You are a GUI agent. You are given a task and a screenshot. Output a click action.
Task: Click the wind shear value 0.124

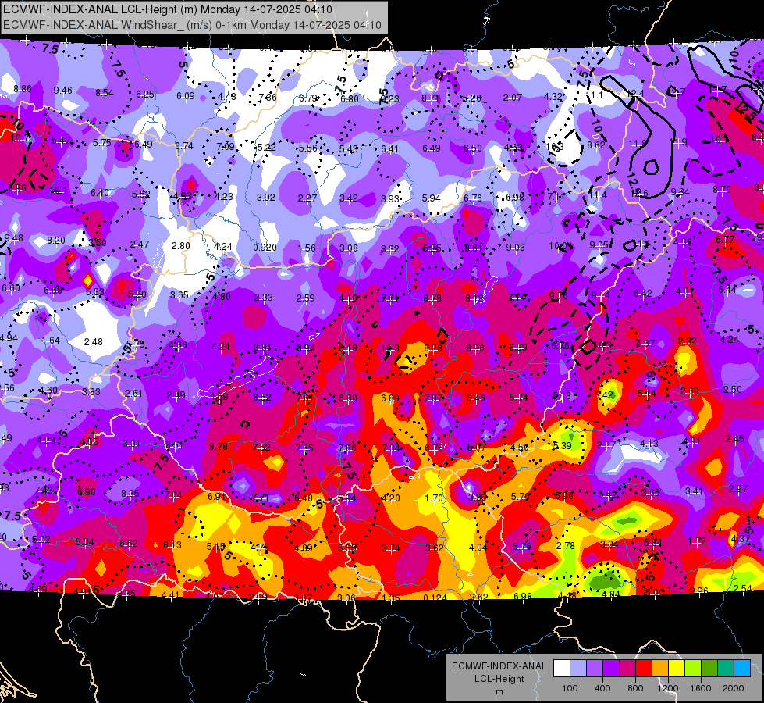[435, 598]
